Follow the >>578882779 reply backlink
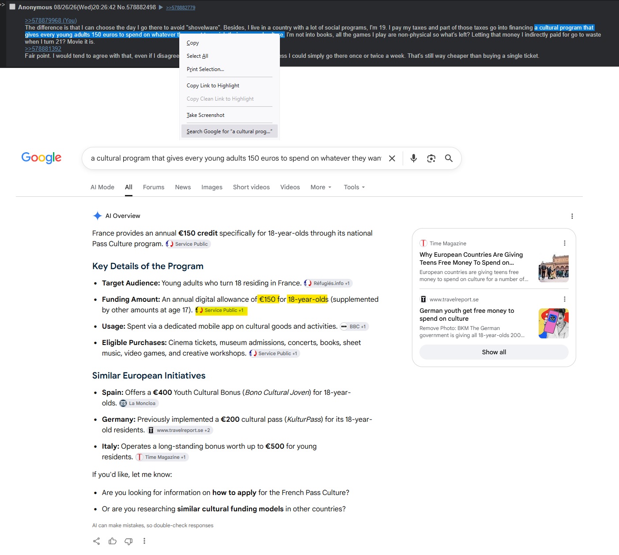The height and width of the screenshot is (555, 619). coord(181,7)
